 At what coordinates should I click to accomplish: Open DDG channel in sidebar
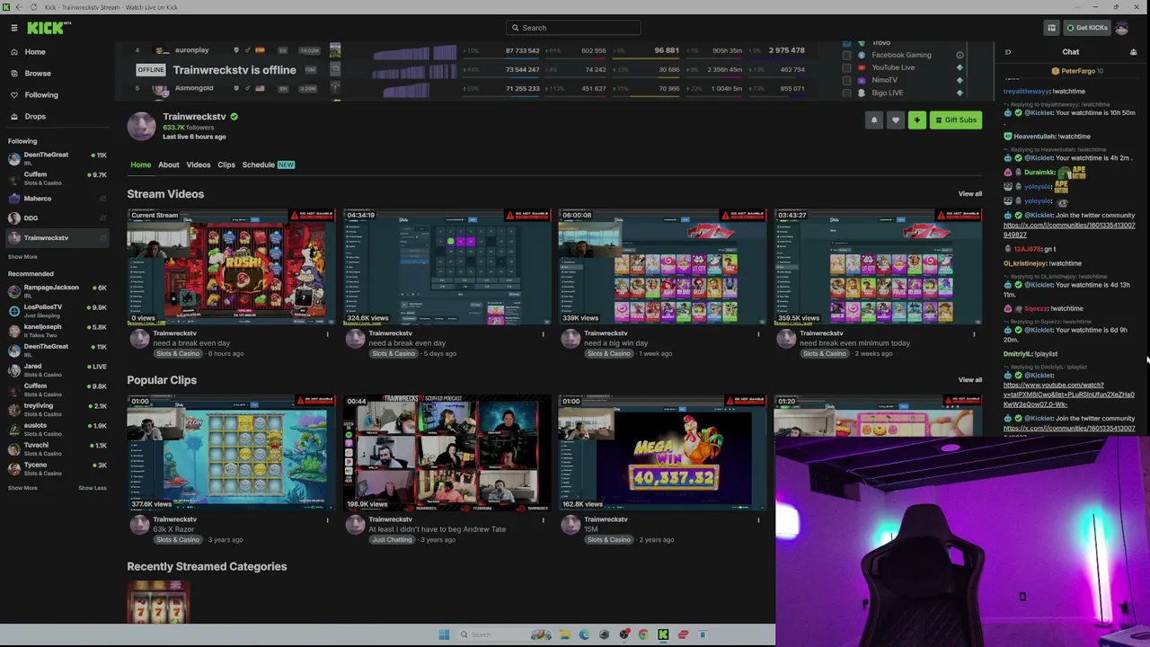pos(57,218)
